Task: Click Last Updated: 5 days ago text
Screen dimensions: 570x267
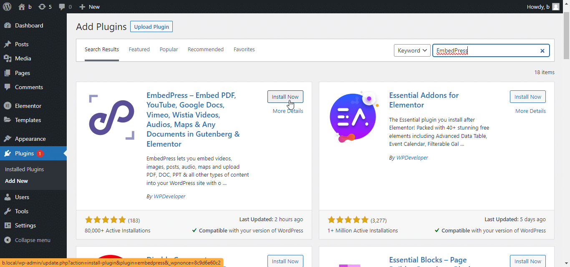Action: (515, 219)
